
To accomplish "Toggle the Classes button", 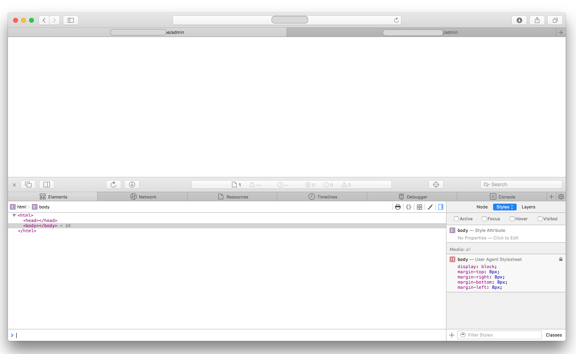I will (554, 335).
